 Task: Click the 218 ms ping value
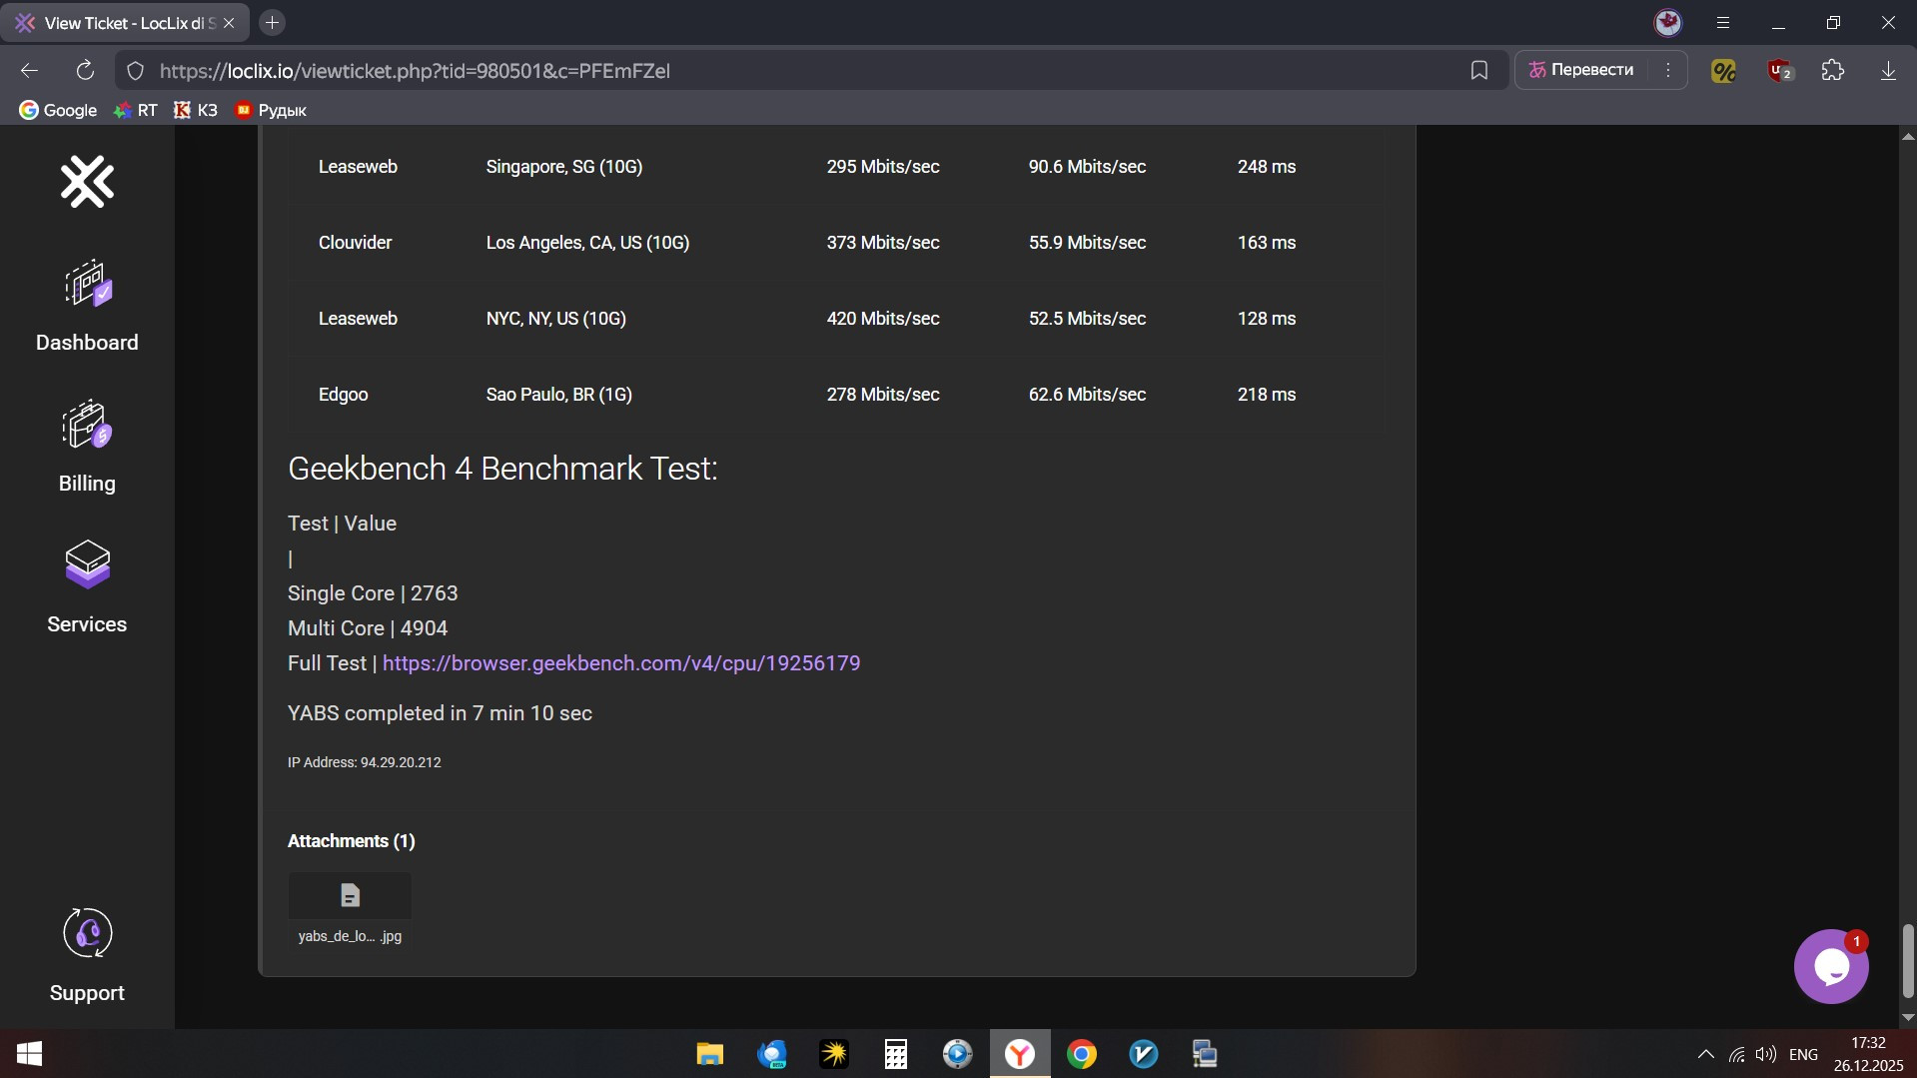click(1267, 395)
